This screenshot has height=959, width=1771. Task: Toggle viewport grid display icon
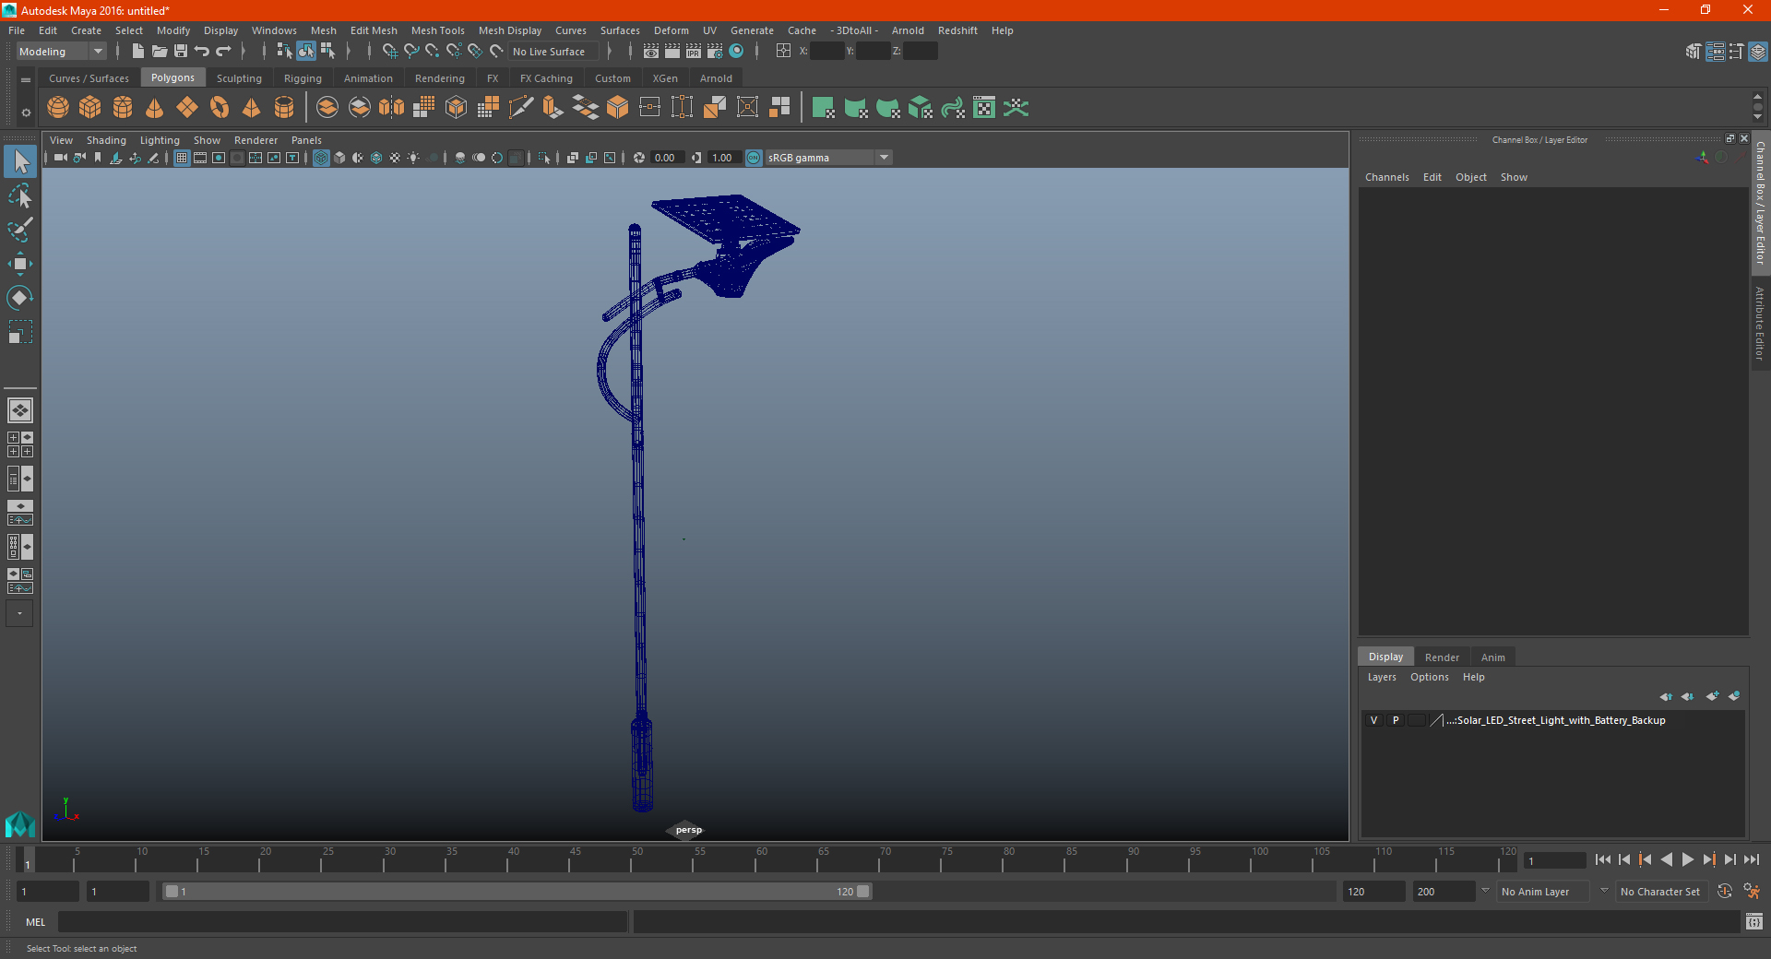click(x=182, y=158)
